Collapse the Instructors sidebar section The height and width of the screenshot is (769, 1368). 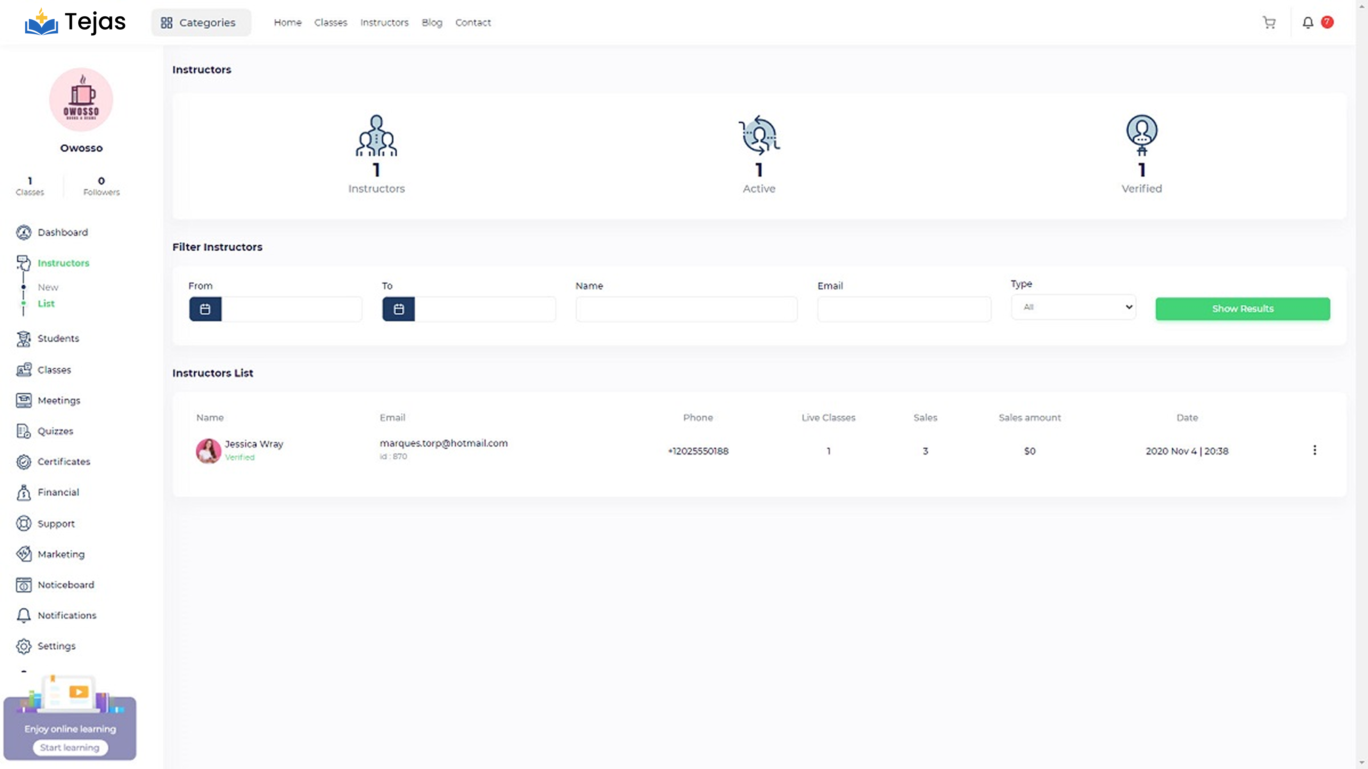click(63, 263)
